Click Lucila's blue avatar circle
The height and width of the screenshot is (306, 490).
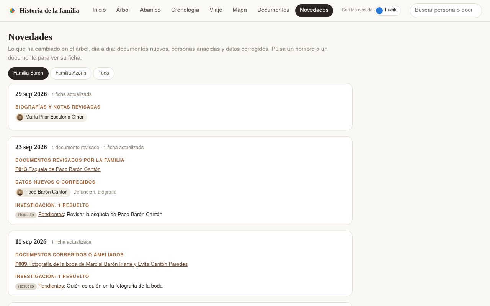(x=379, y=11)
